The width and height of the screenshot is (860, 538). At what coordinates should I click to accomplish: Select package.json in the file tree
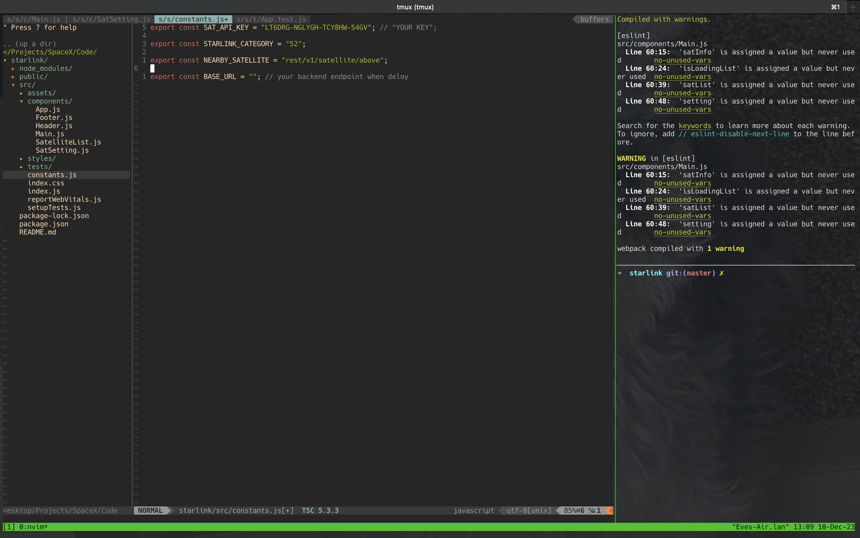(x=44, y=224)
